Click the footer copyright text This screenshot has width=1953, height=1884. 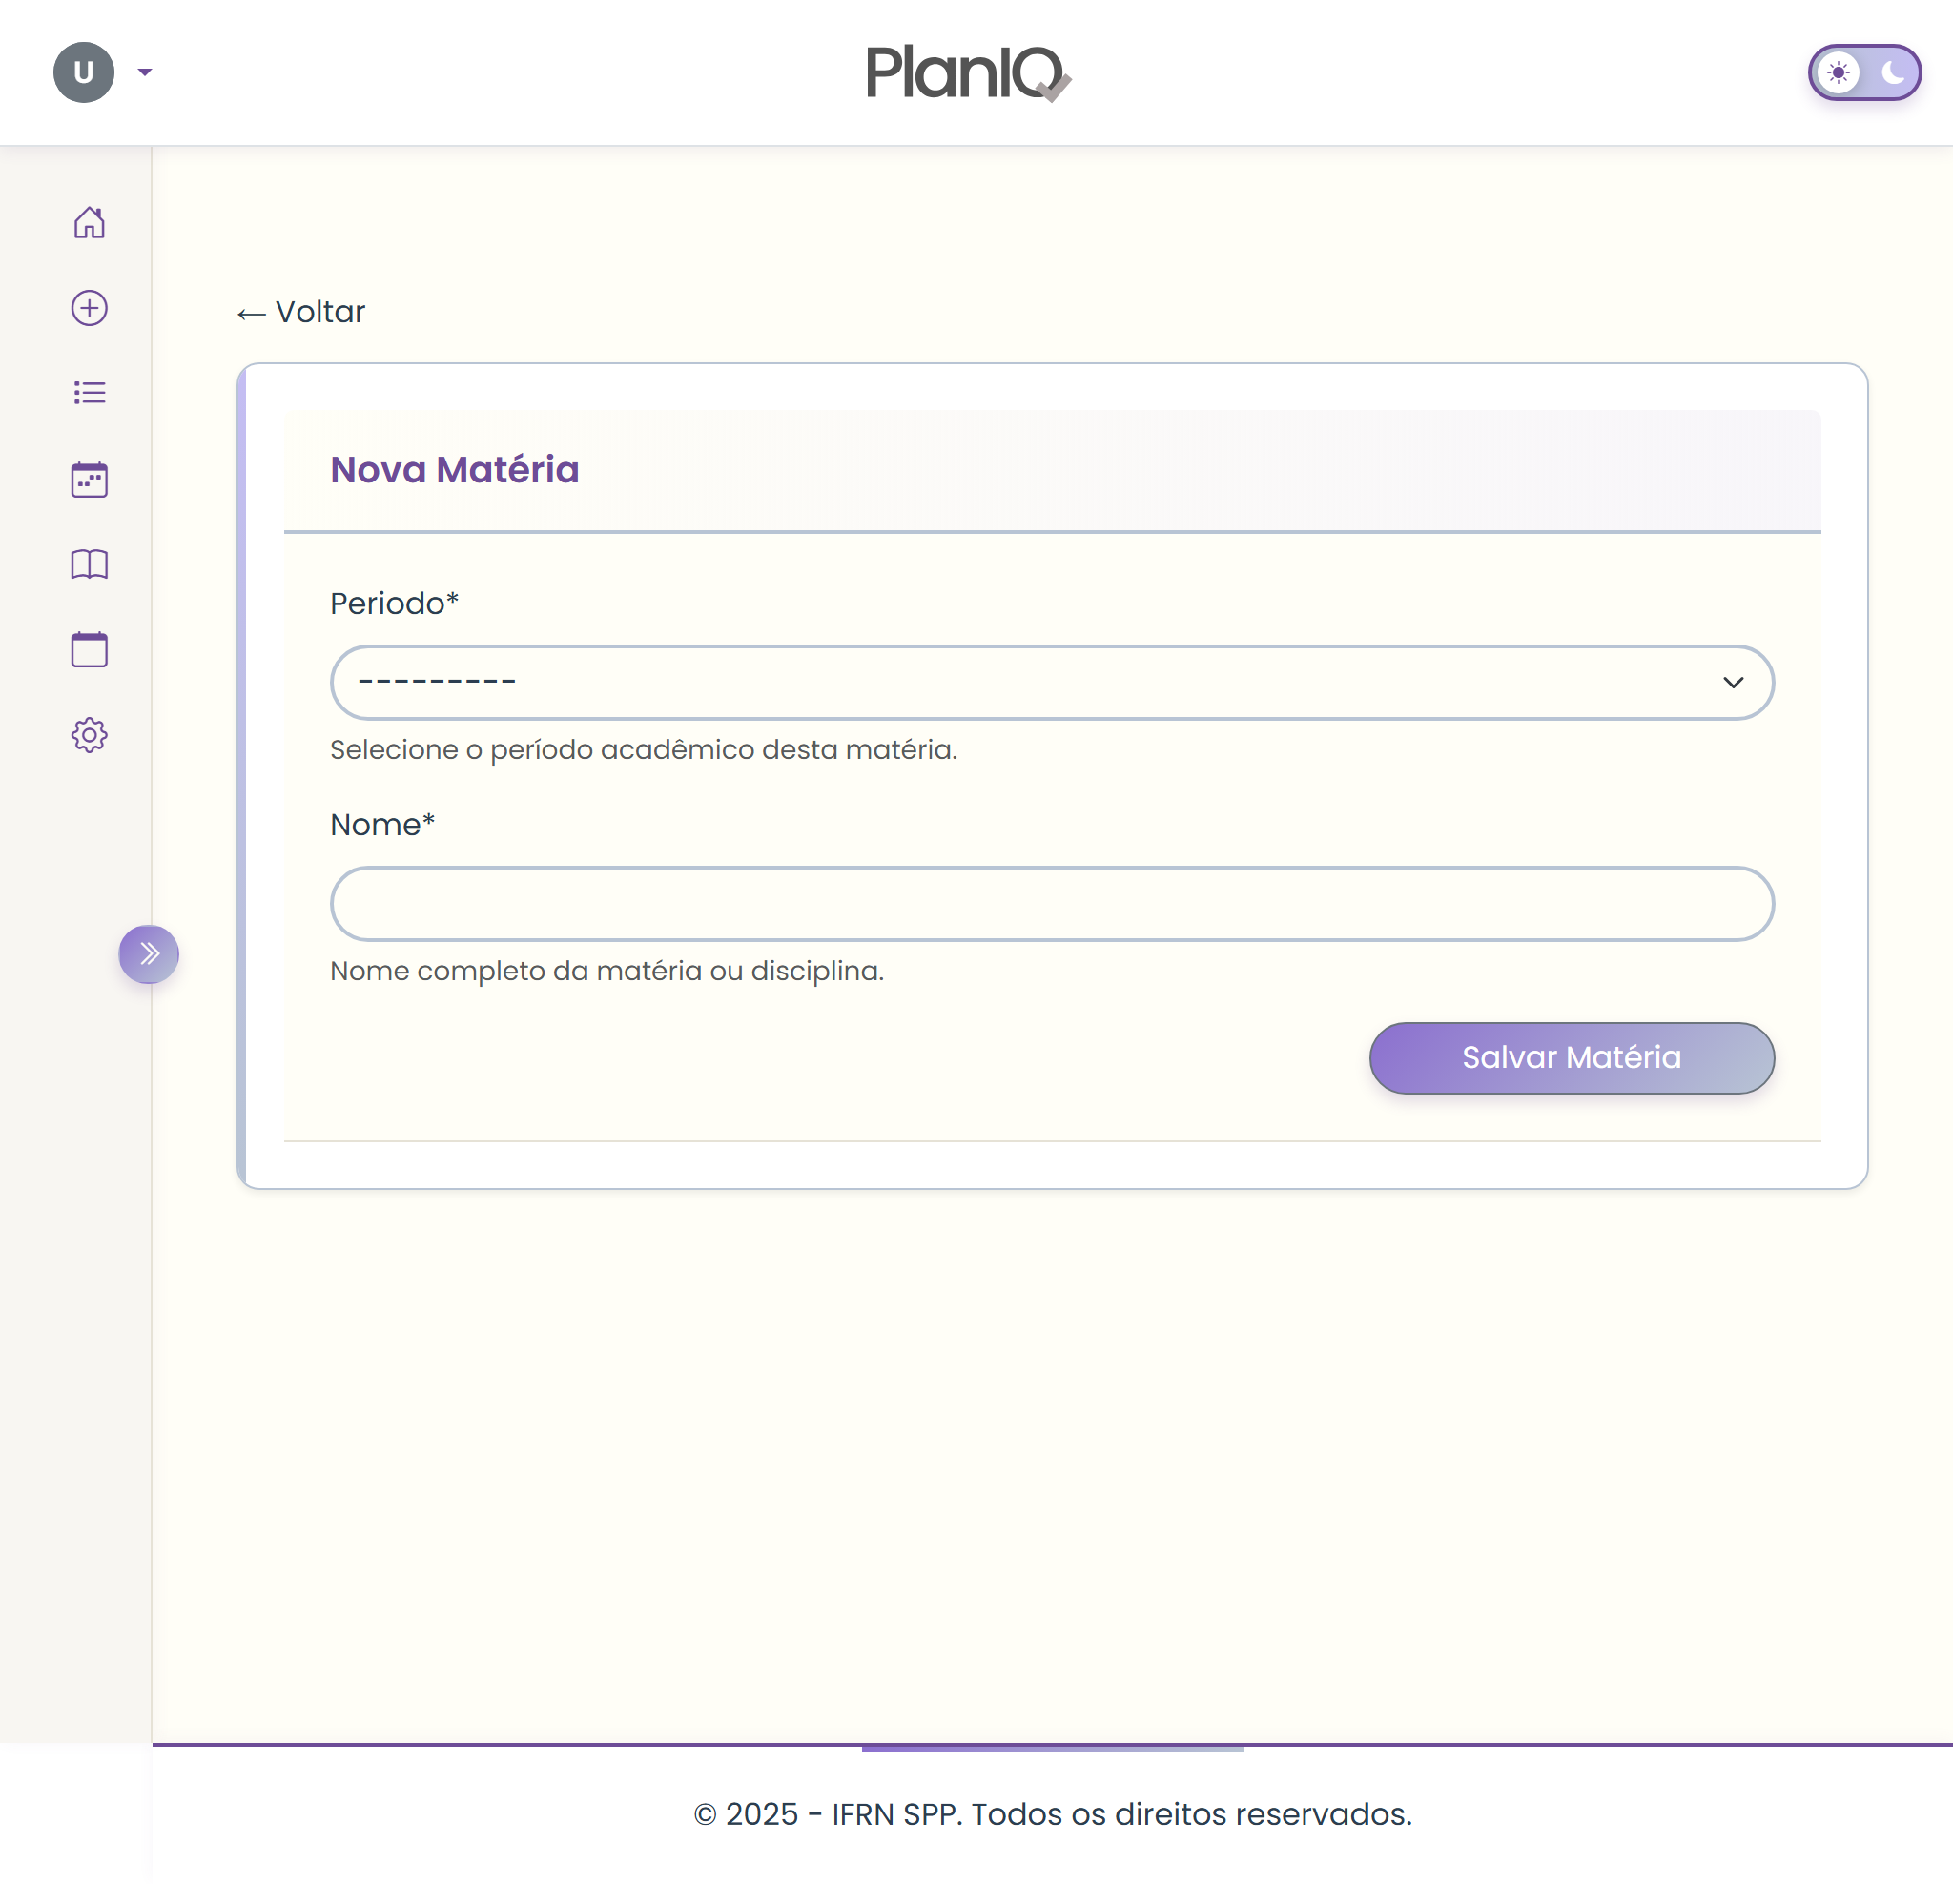pyautogui.click(x=1052, y=1814)
